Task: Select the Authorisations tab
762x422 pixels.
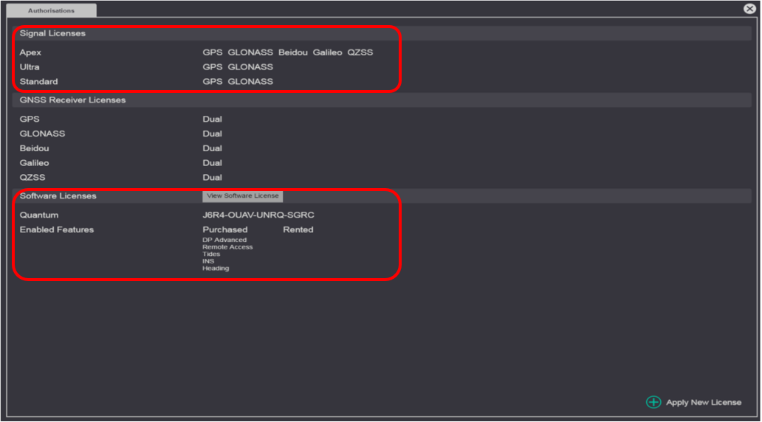Action: click(x=51, y=10)
